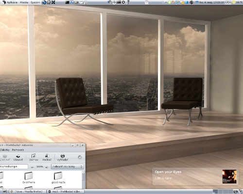Open the black terminal launcher

67,2
